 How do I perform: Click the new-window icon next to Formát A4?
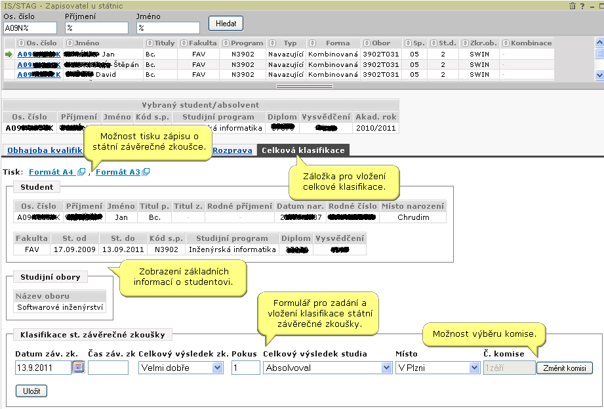coord(81,172)
